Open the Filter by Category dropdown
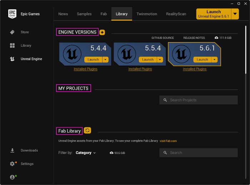This screenshot has width=250, height=185. 86,153
